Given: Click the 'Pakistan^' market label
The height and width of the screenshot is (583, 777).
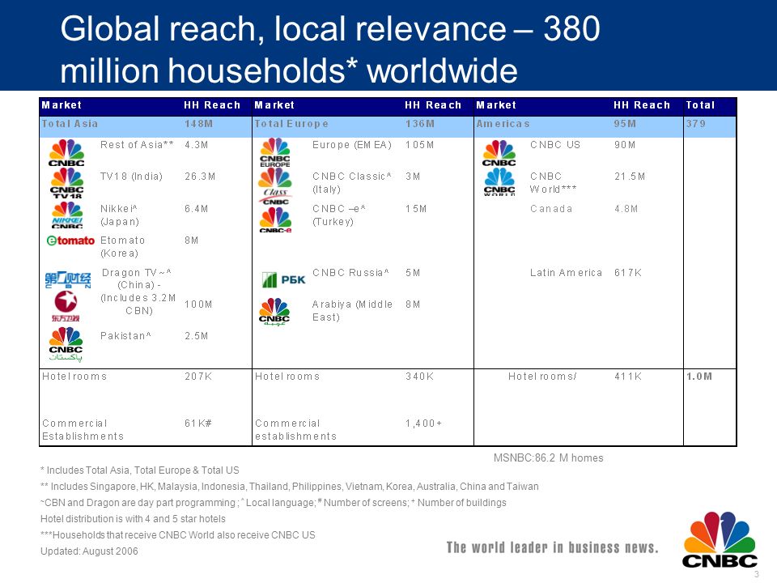Looking at the screenshot, I should click(x=125, y=336).
